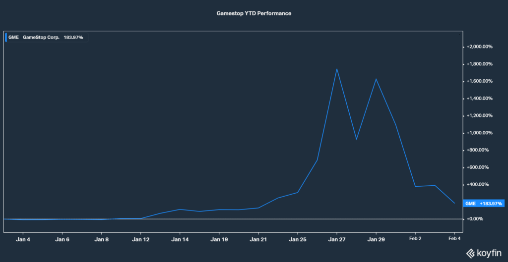Click the GME GameStop Corp. legend label
Viewport: 508px width, 262px height.
46,37
